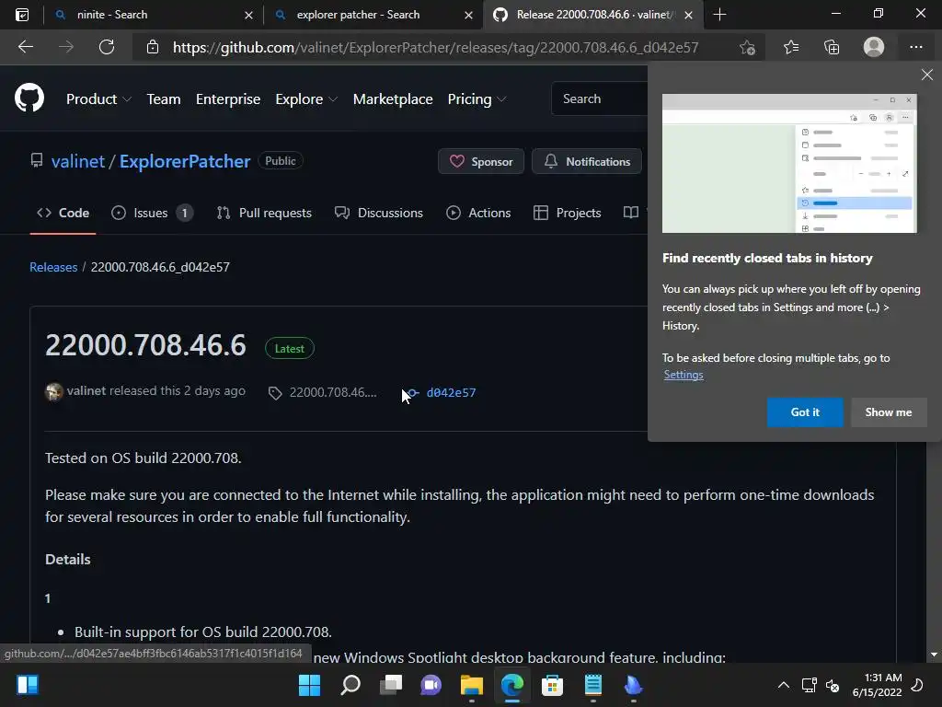
Task: Open the Marketplace page
Action: click(393, 99)
